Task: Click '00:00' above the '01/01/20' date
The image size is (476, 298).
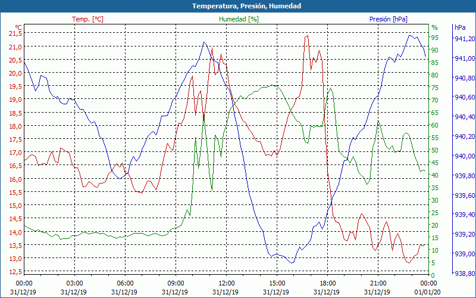Action: 428,284
